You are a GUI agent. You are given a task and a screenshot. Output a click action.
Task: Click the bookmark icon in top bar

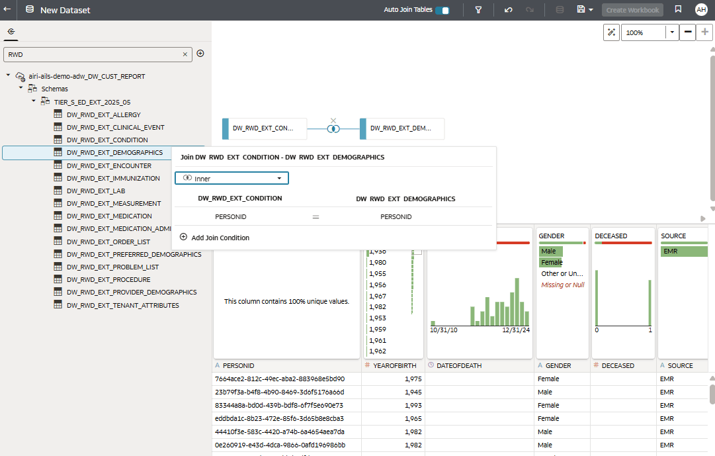(x=678, y=9)
